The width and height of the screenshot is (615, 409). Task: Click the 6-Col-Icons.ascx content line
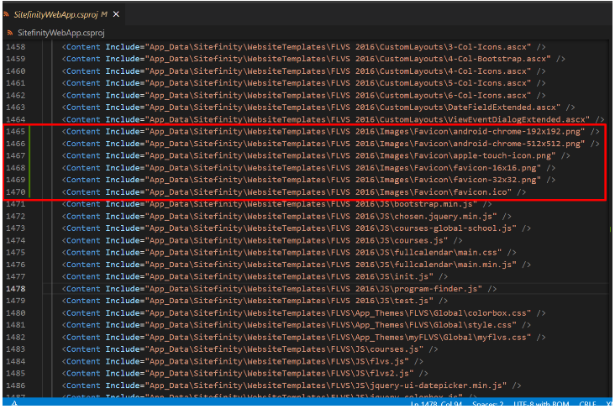(x=303, y=96)
